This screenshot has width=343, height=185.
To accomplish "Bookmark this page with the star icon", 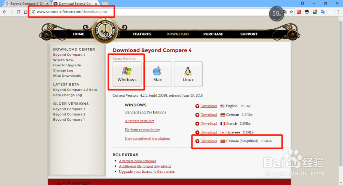I will (291, 12).
